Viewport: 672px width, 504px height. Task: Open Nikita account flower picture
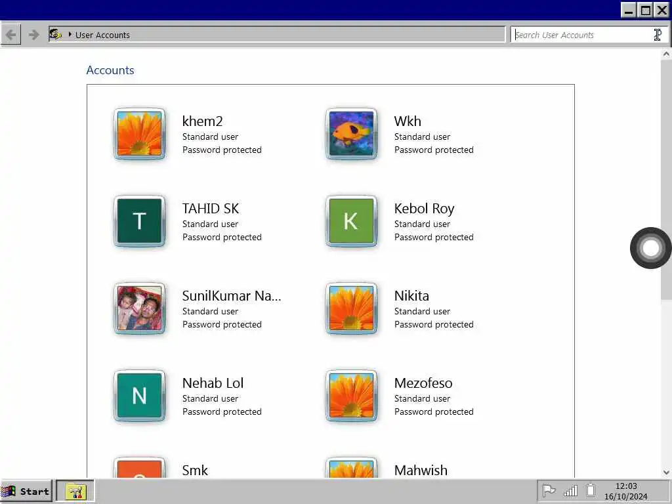[352, 308]
